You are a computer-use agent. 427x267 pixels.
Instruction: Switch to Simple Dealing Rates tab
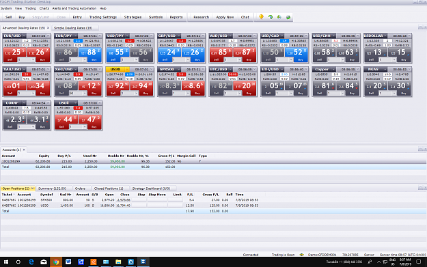click(x=73, y=28)
